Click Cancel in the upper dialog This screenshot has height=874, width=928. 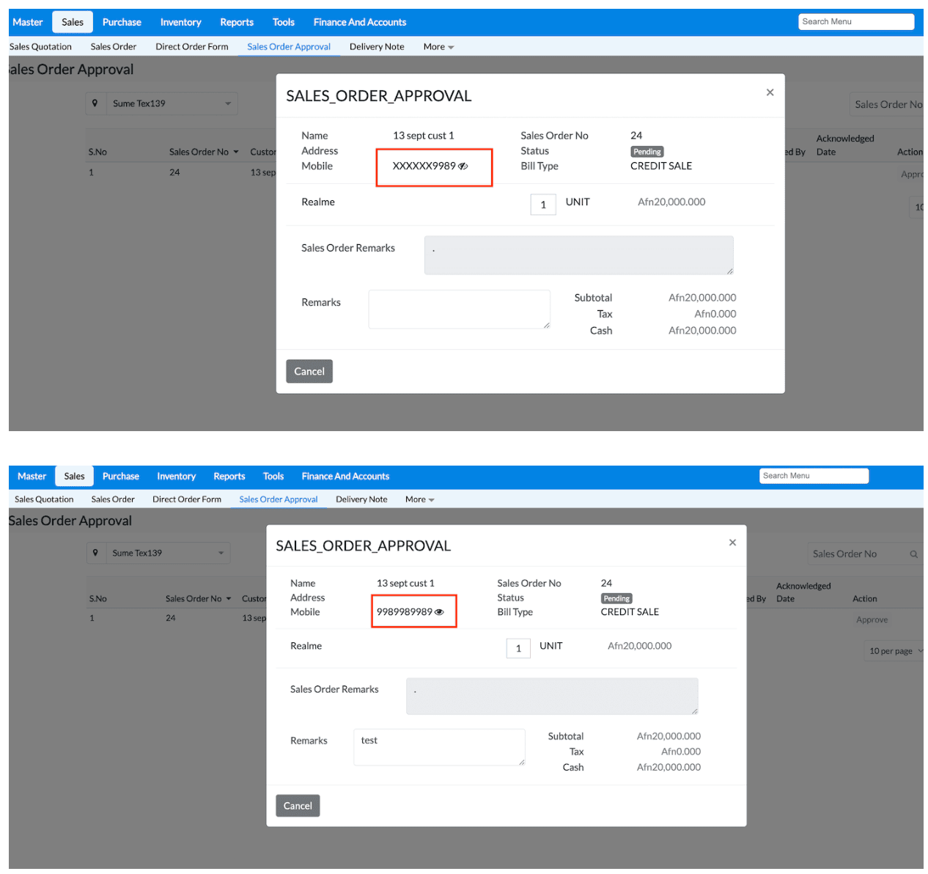tap(309, 372)
